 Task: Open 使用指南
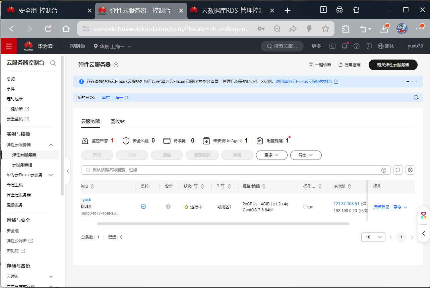tap(350, 65)
